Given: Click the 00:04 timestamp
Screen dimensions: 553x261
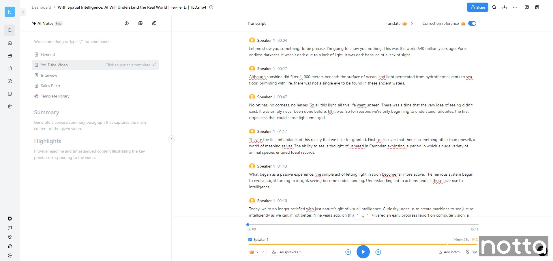Looking at the screenshot, I should (282, 40).
